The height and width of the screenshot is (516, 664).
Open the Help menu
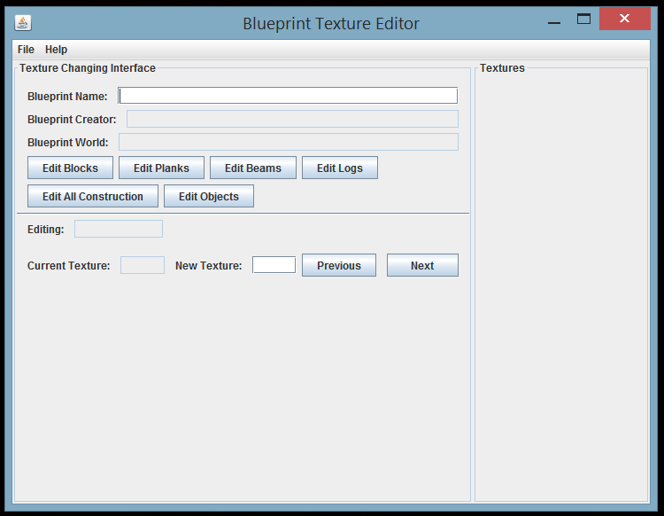click(56, 50)
